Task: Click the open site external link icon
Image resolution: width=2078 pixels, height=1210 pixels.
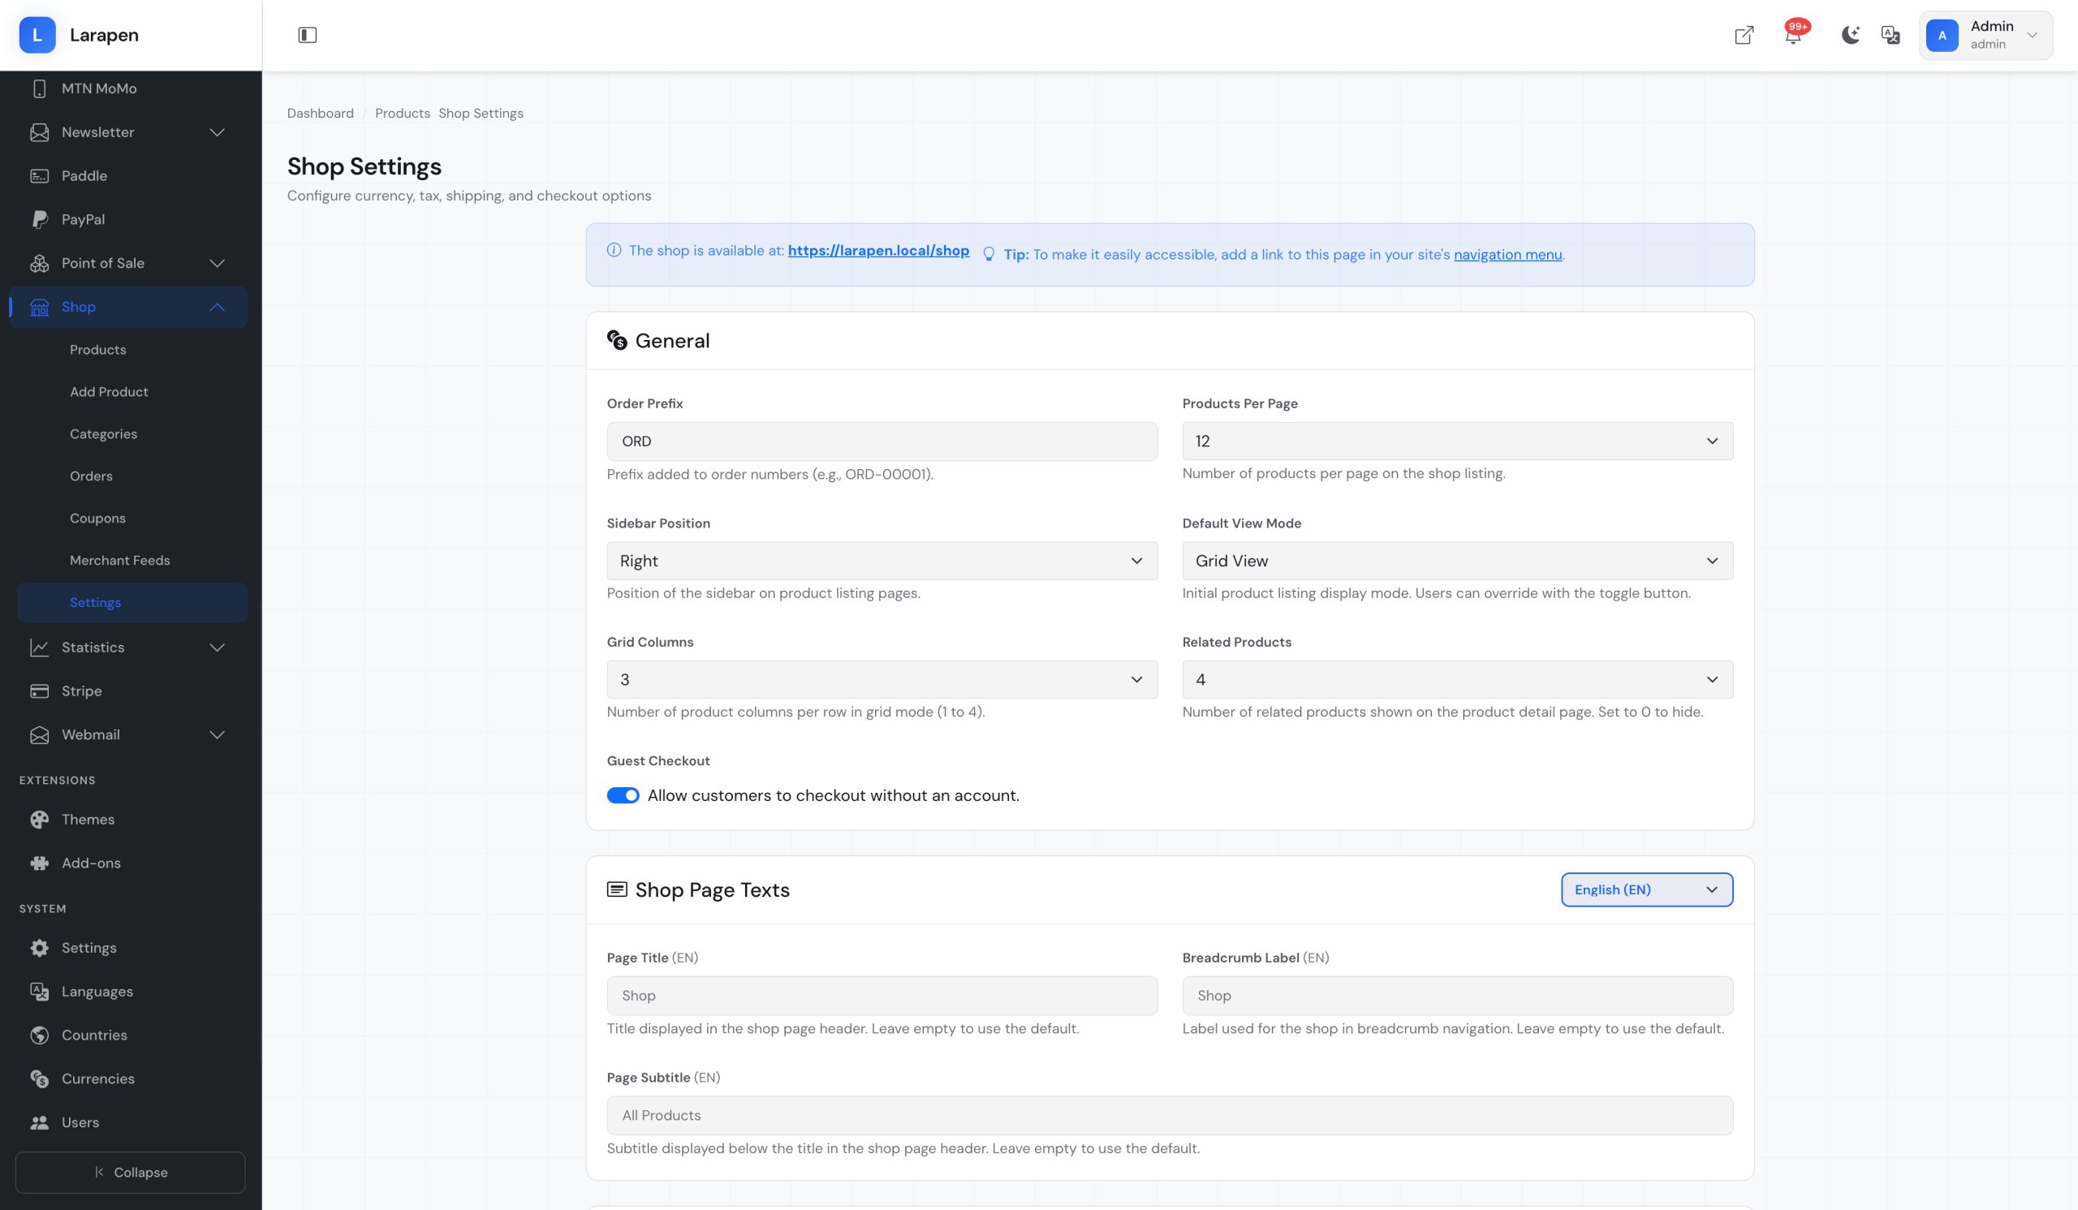Action: 1744,35
